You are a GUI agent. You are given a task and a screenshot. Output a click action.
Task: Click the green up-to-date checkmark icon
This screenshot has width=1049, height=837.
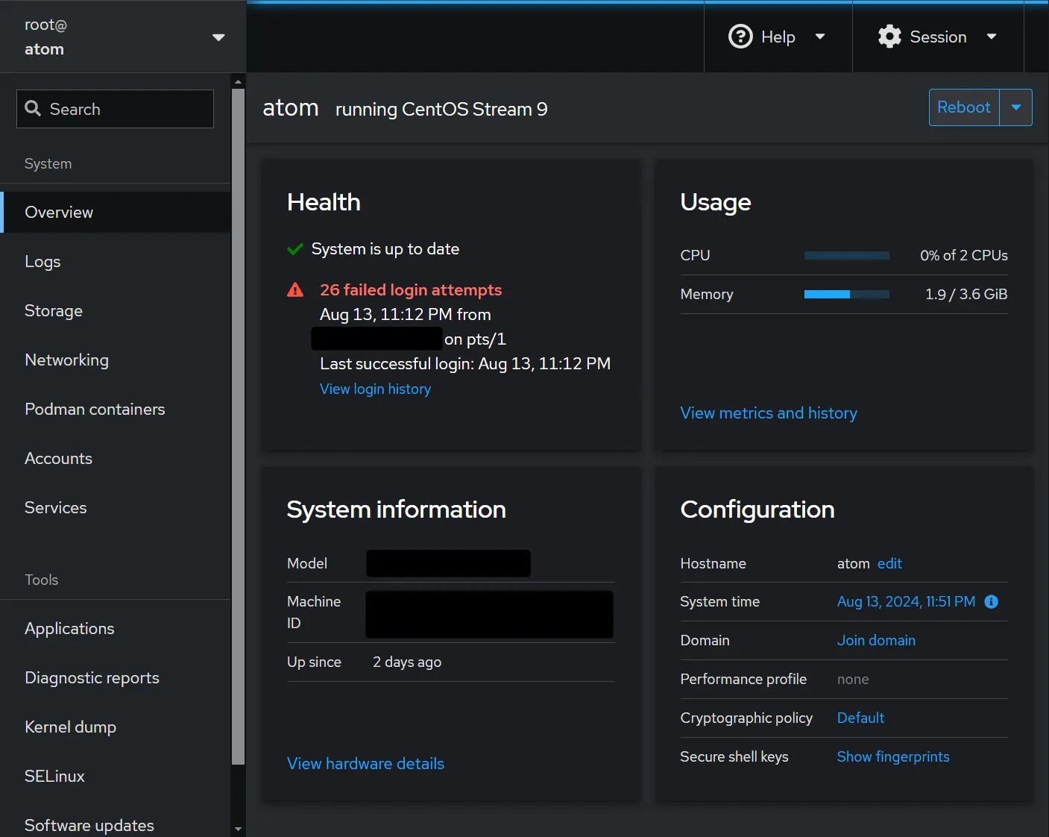(x=295, y=249)
